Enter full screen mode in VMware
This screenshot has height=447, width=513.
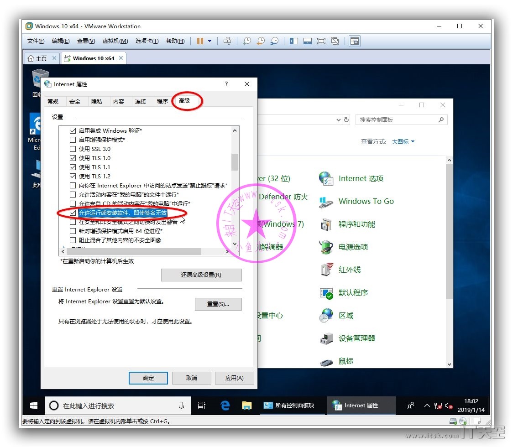point(321,41)
